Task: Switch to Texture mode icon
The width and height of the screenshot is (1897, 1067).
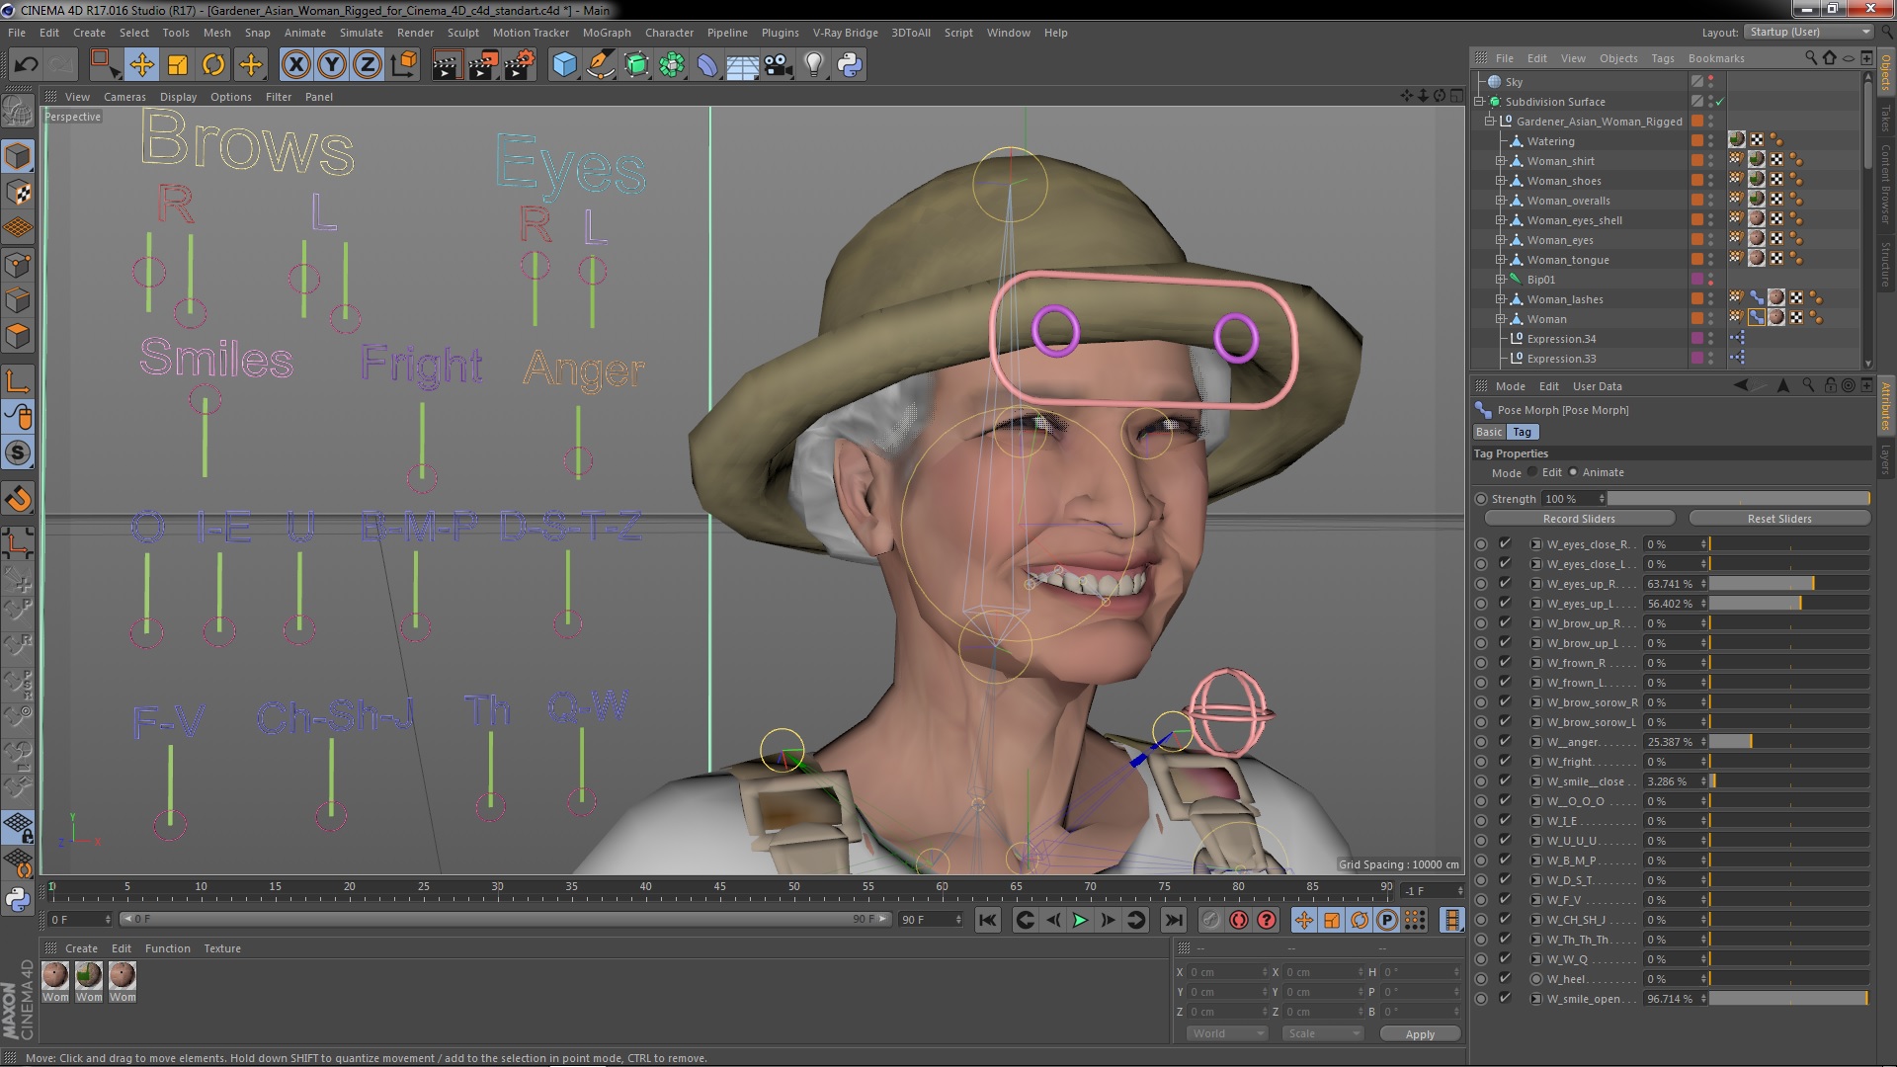Action: (x=18, y=193)
